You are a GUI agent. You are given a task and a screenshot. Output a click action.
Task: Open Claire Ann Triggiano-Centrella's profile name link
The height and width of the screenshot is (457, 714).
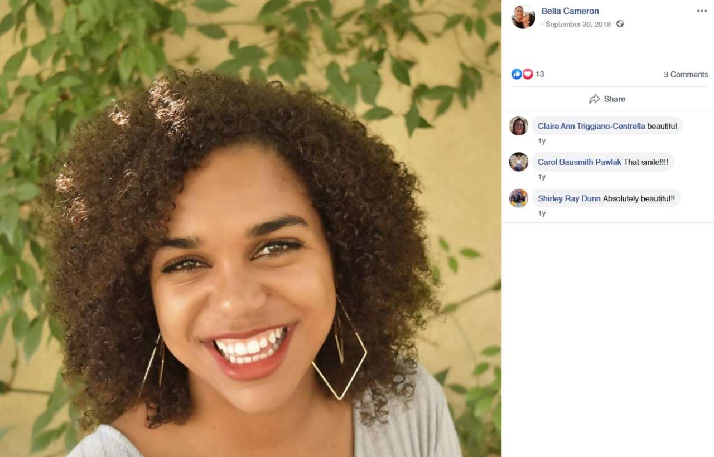[x=591, y=126]
